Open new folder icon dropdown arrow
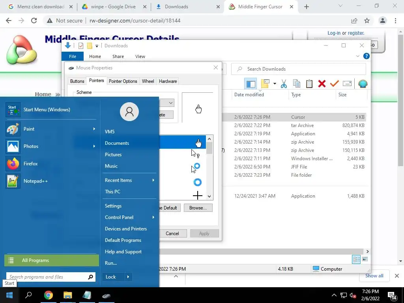This screenshot has width=404, height=303. click(275, 84)
